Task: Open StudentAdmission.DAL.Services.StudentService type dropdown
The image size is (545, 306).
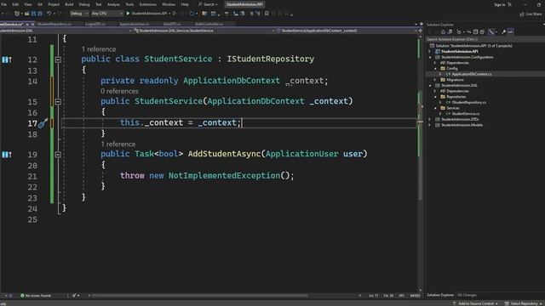Action: (204, 31)
